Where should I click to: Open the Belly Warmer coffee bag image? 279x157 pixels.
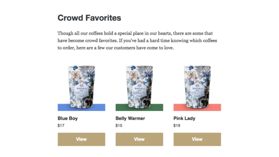(x=139, y=87)
